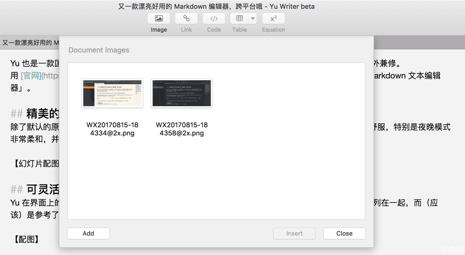The height and width of the screenshot is (255, 465).
Task: Click the Document Images title label
Action: click(x=99, y=50)
